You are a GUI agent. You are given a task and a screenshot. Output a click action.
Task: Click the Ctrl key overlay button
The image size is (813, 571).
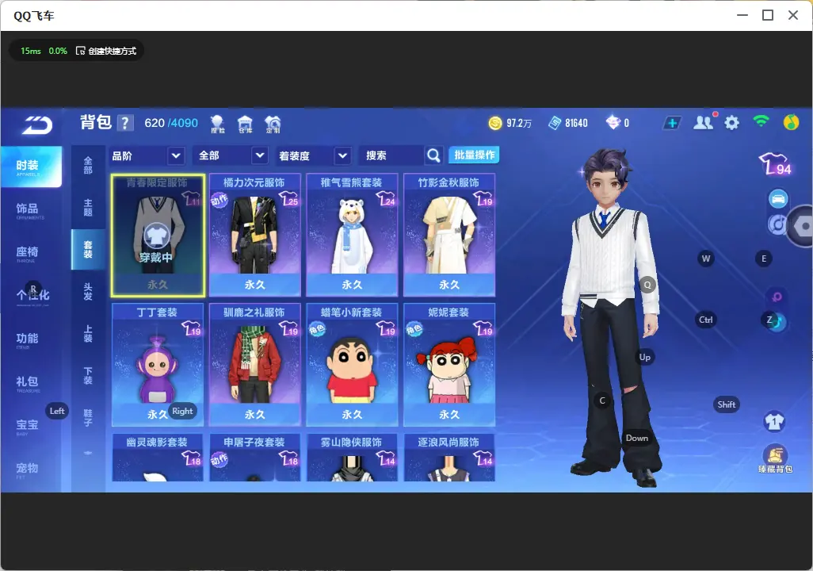706,320
